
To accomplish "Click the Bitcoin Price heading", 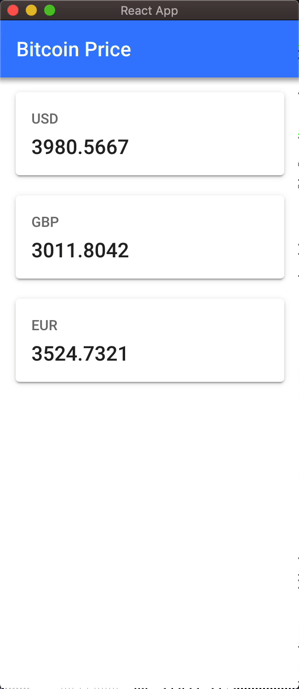I will point(74,49).
